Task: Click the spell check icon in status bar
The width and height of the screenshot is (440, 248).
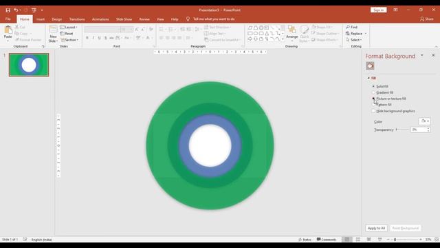Action: pos(25,240)
